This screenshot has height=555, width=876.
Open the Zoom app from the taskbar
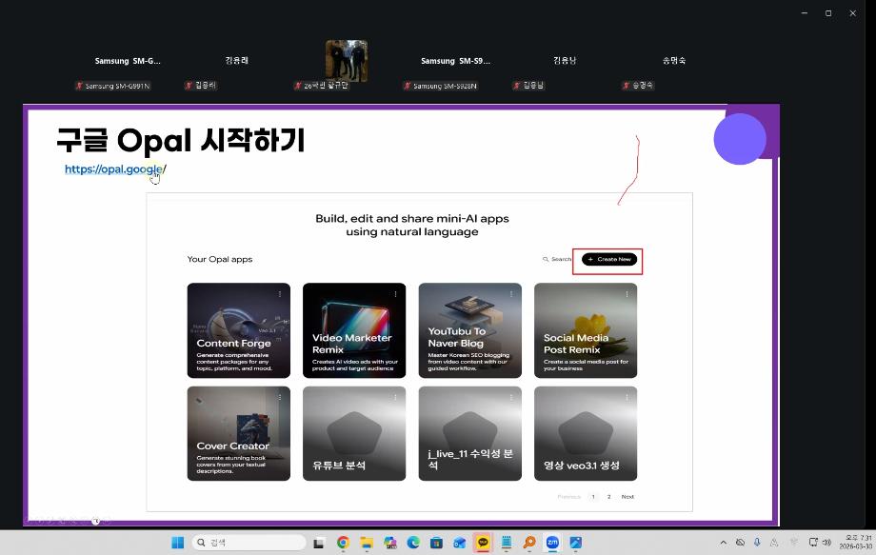[x=550, y=542]
